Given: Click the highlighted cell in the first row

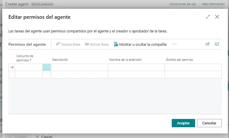Looking at the screenshot, I should tap(47, 67).
